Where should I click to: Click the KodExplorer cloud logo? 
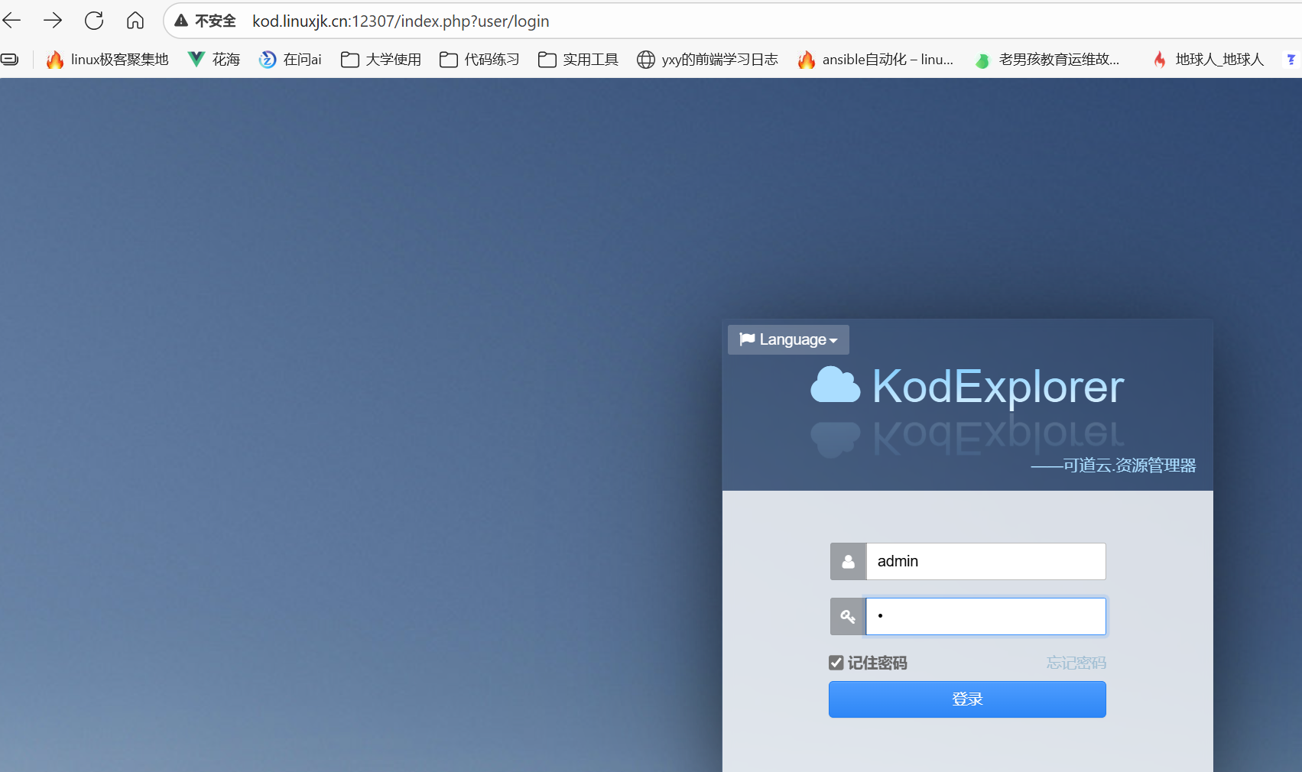click(x=836, y=384)
